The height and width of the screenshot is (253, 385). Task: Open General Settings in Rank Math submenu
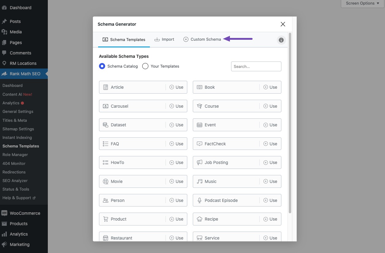(18, 112)
